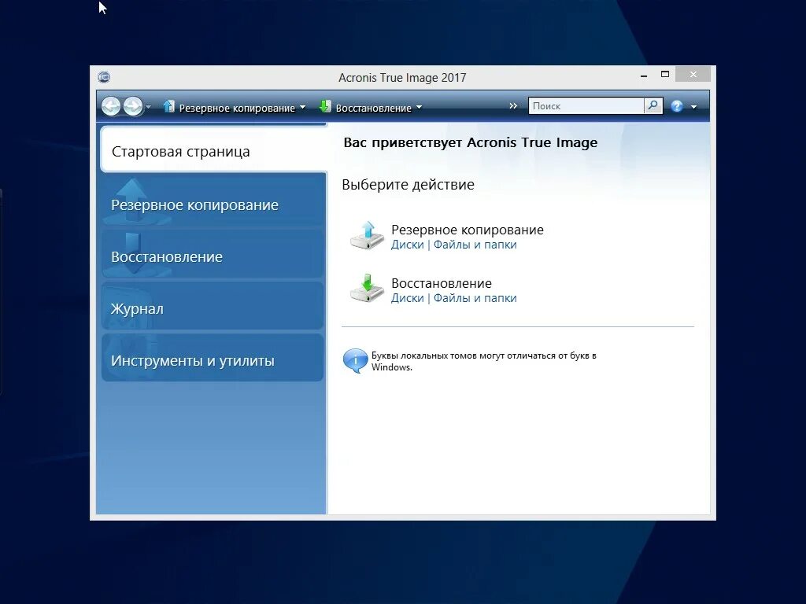
Task: Click Диски link under Восстановление
Action: coord(407,298)
